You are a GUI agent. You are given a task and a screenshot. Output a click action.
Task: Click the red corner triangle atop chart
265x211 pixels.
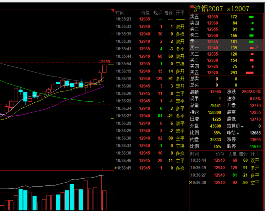point(113,11)
